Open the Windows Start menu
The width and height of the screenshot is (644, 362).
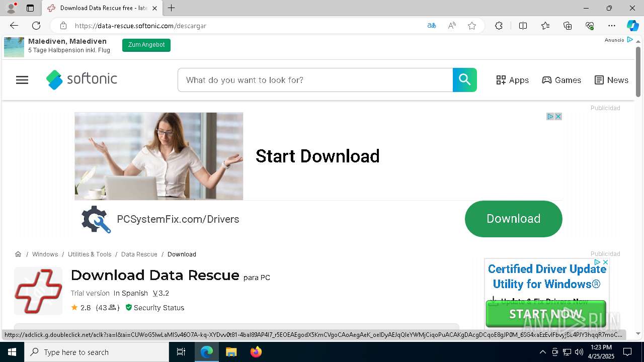tap(12, 352)
